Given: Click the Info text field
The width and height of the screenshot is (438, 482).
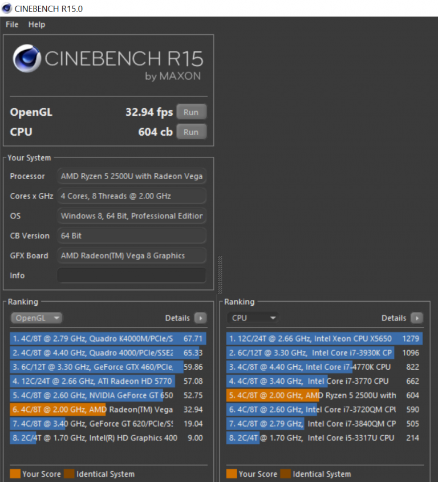Looking at the screenshot, I should [131, 276].
